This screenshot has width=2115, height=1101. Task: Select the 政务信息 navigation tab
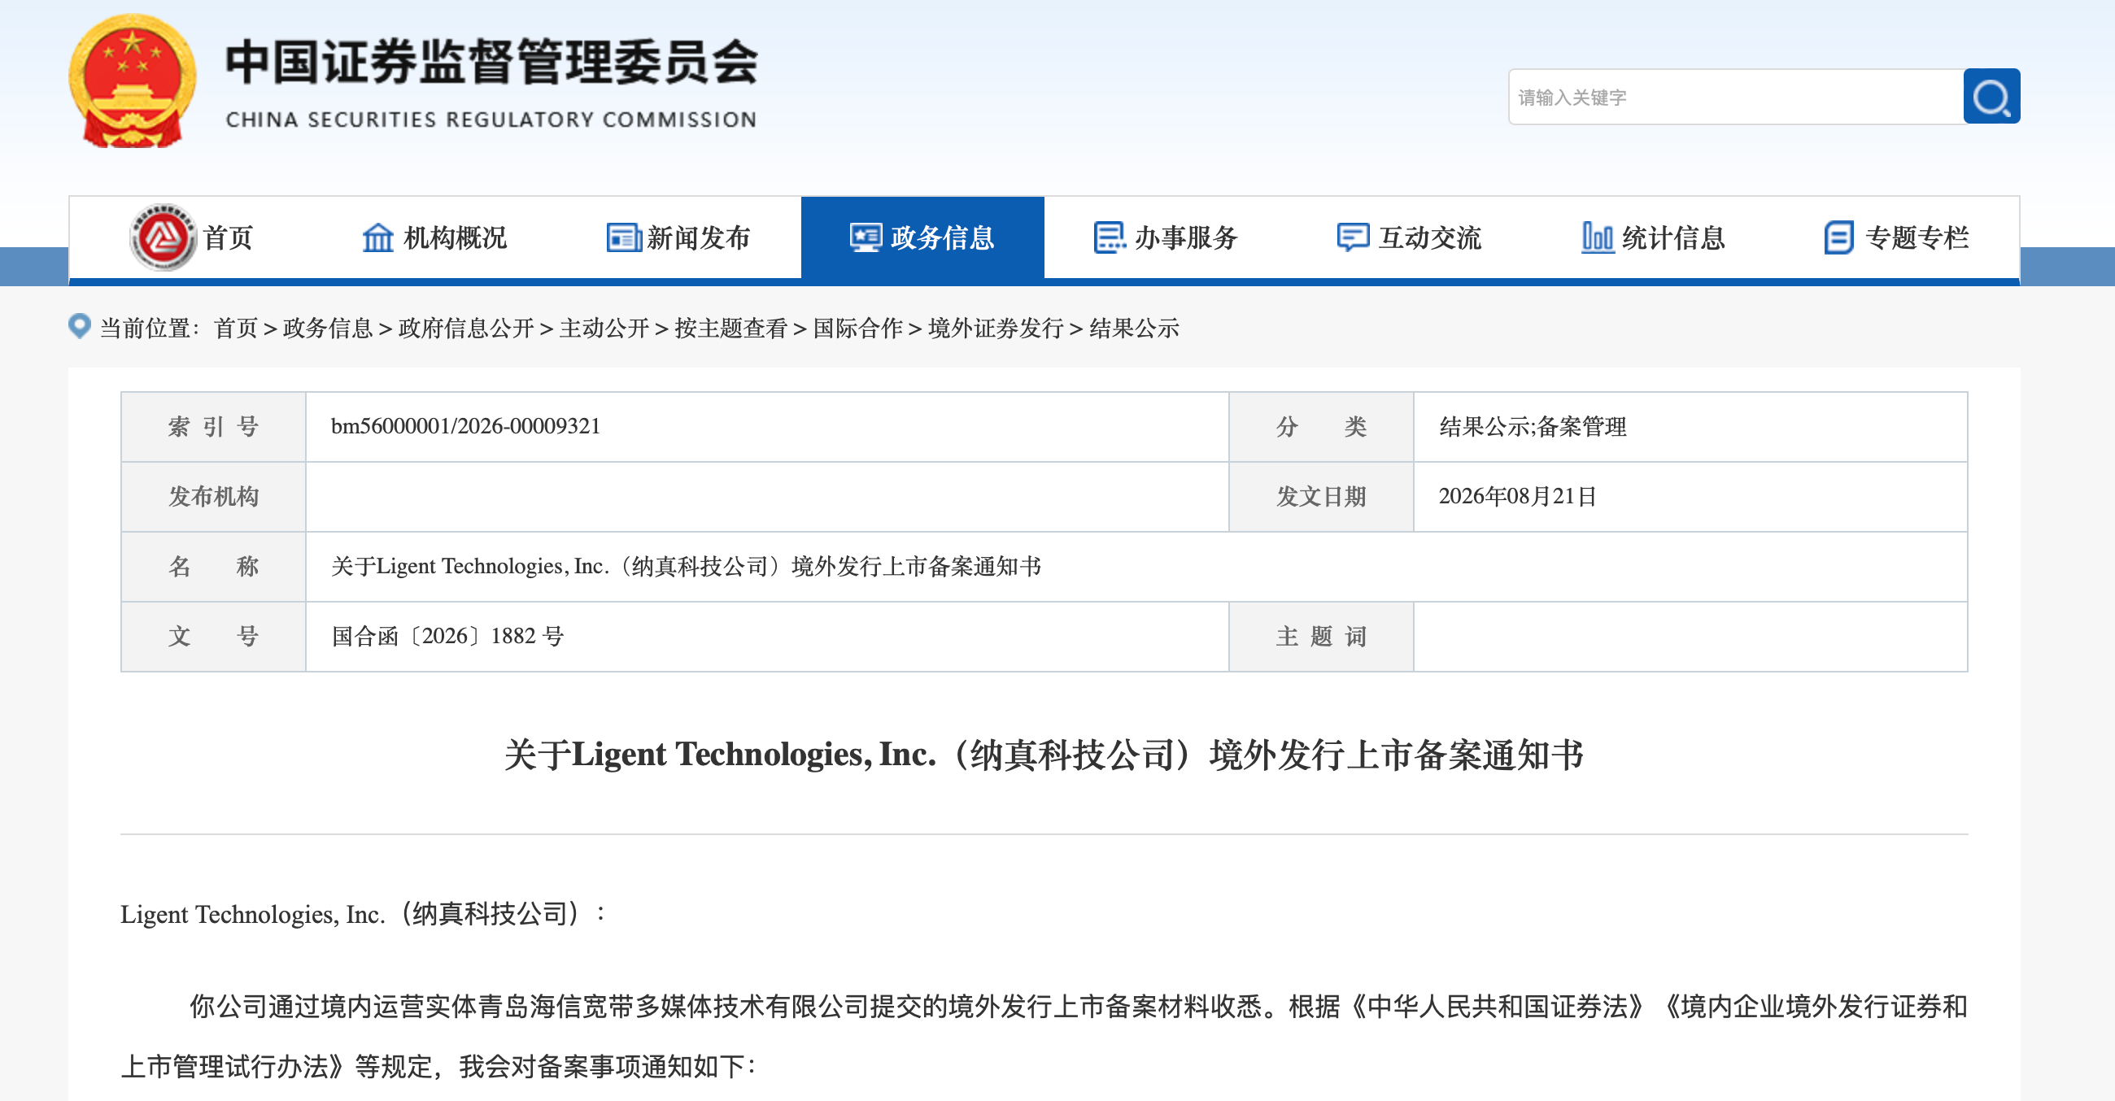click(922, 238)
